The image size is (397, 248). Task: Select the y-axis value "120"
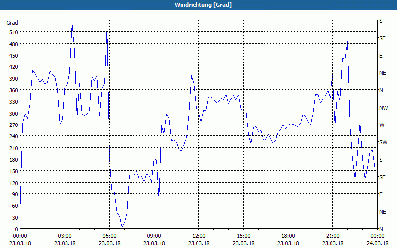(x=14, y=183)
